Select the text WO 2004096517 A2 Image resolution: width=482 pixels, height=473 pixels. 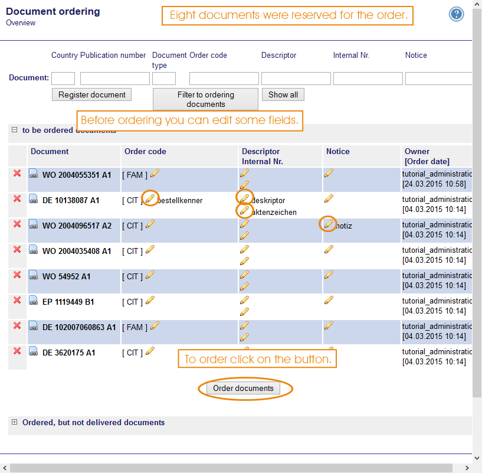tap(77, 226)
